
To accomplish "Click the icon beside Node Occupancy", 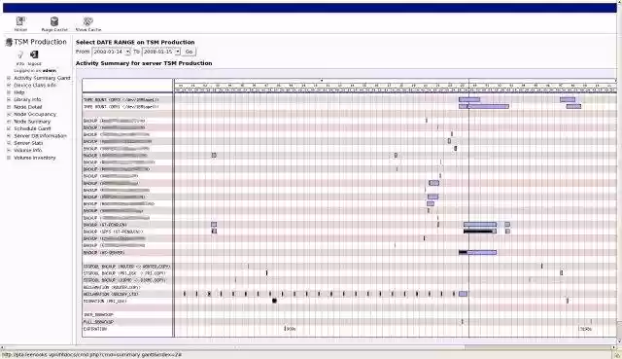I will 9,115.
